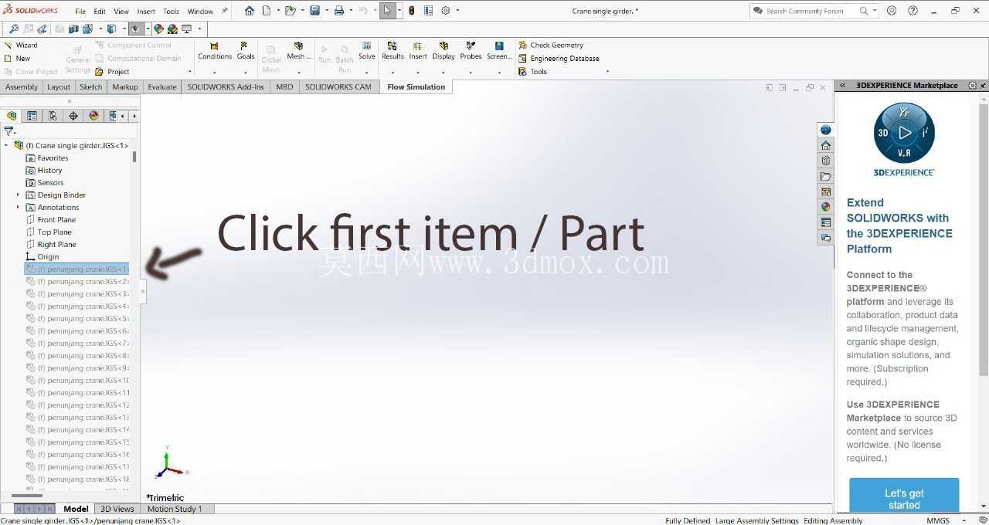The width and height of the screenshot is (989, 525).
Task: Click New project in Flow Simulation ribbon
Action: click(17, 58)
